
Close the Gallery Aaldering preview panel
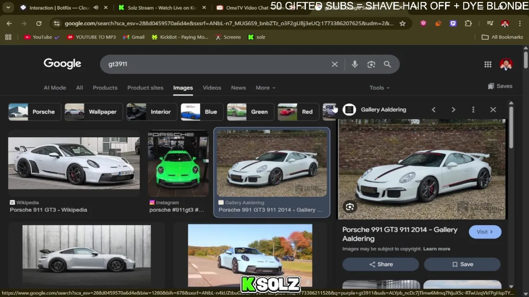coord(493,110)
